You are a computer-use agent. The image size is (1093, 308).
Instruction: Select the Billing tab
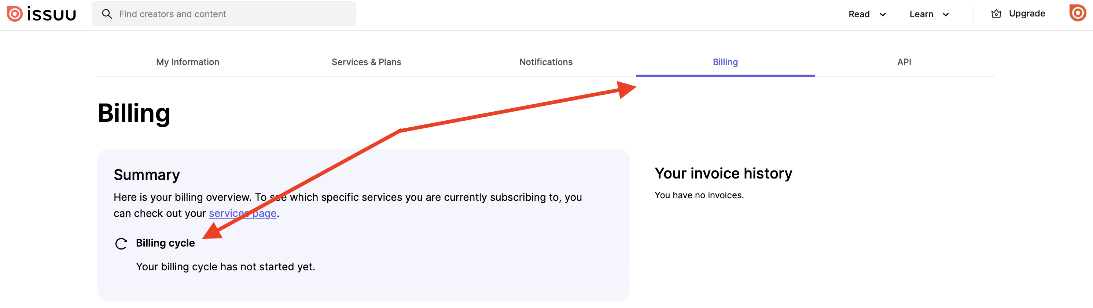tap(725, 62)
